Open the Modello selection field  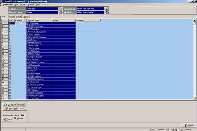91,13
